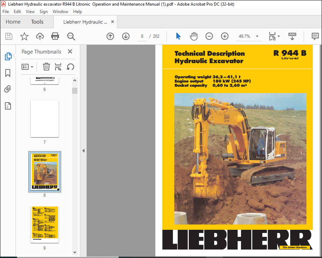Click the 'Page Thumbnails' panel title
This screenshot has height=258, width=322.
pos(41,51)
